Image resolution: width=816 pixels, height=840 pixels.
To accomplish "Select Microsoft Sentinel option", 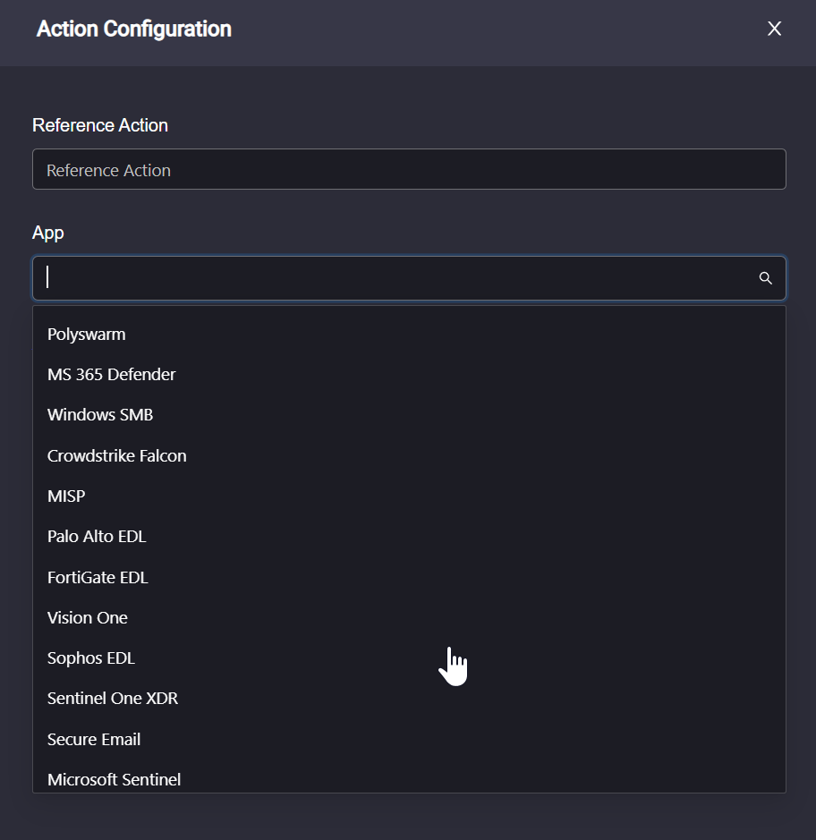I will 409,779.
